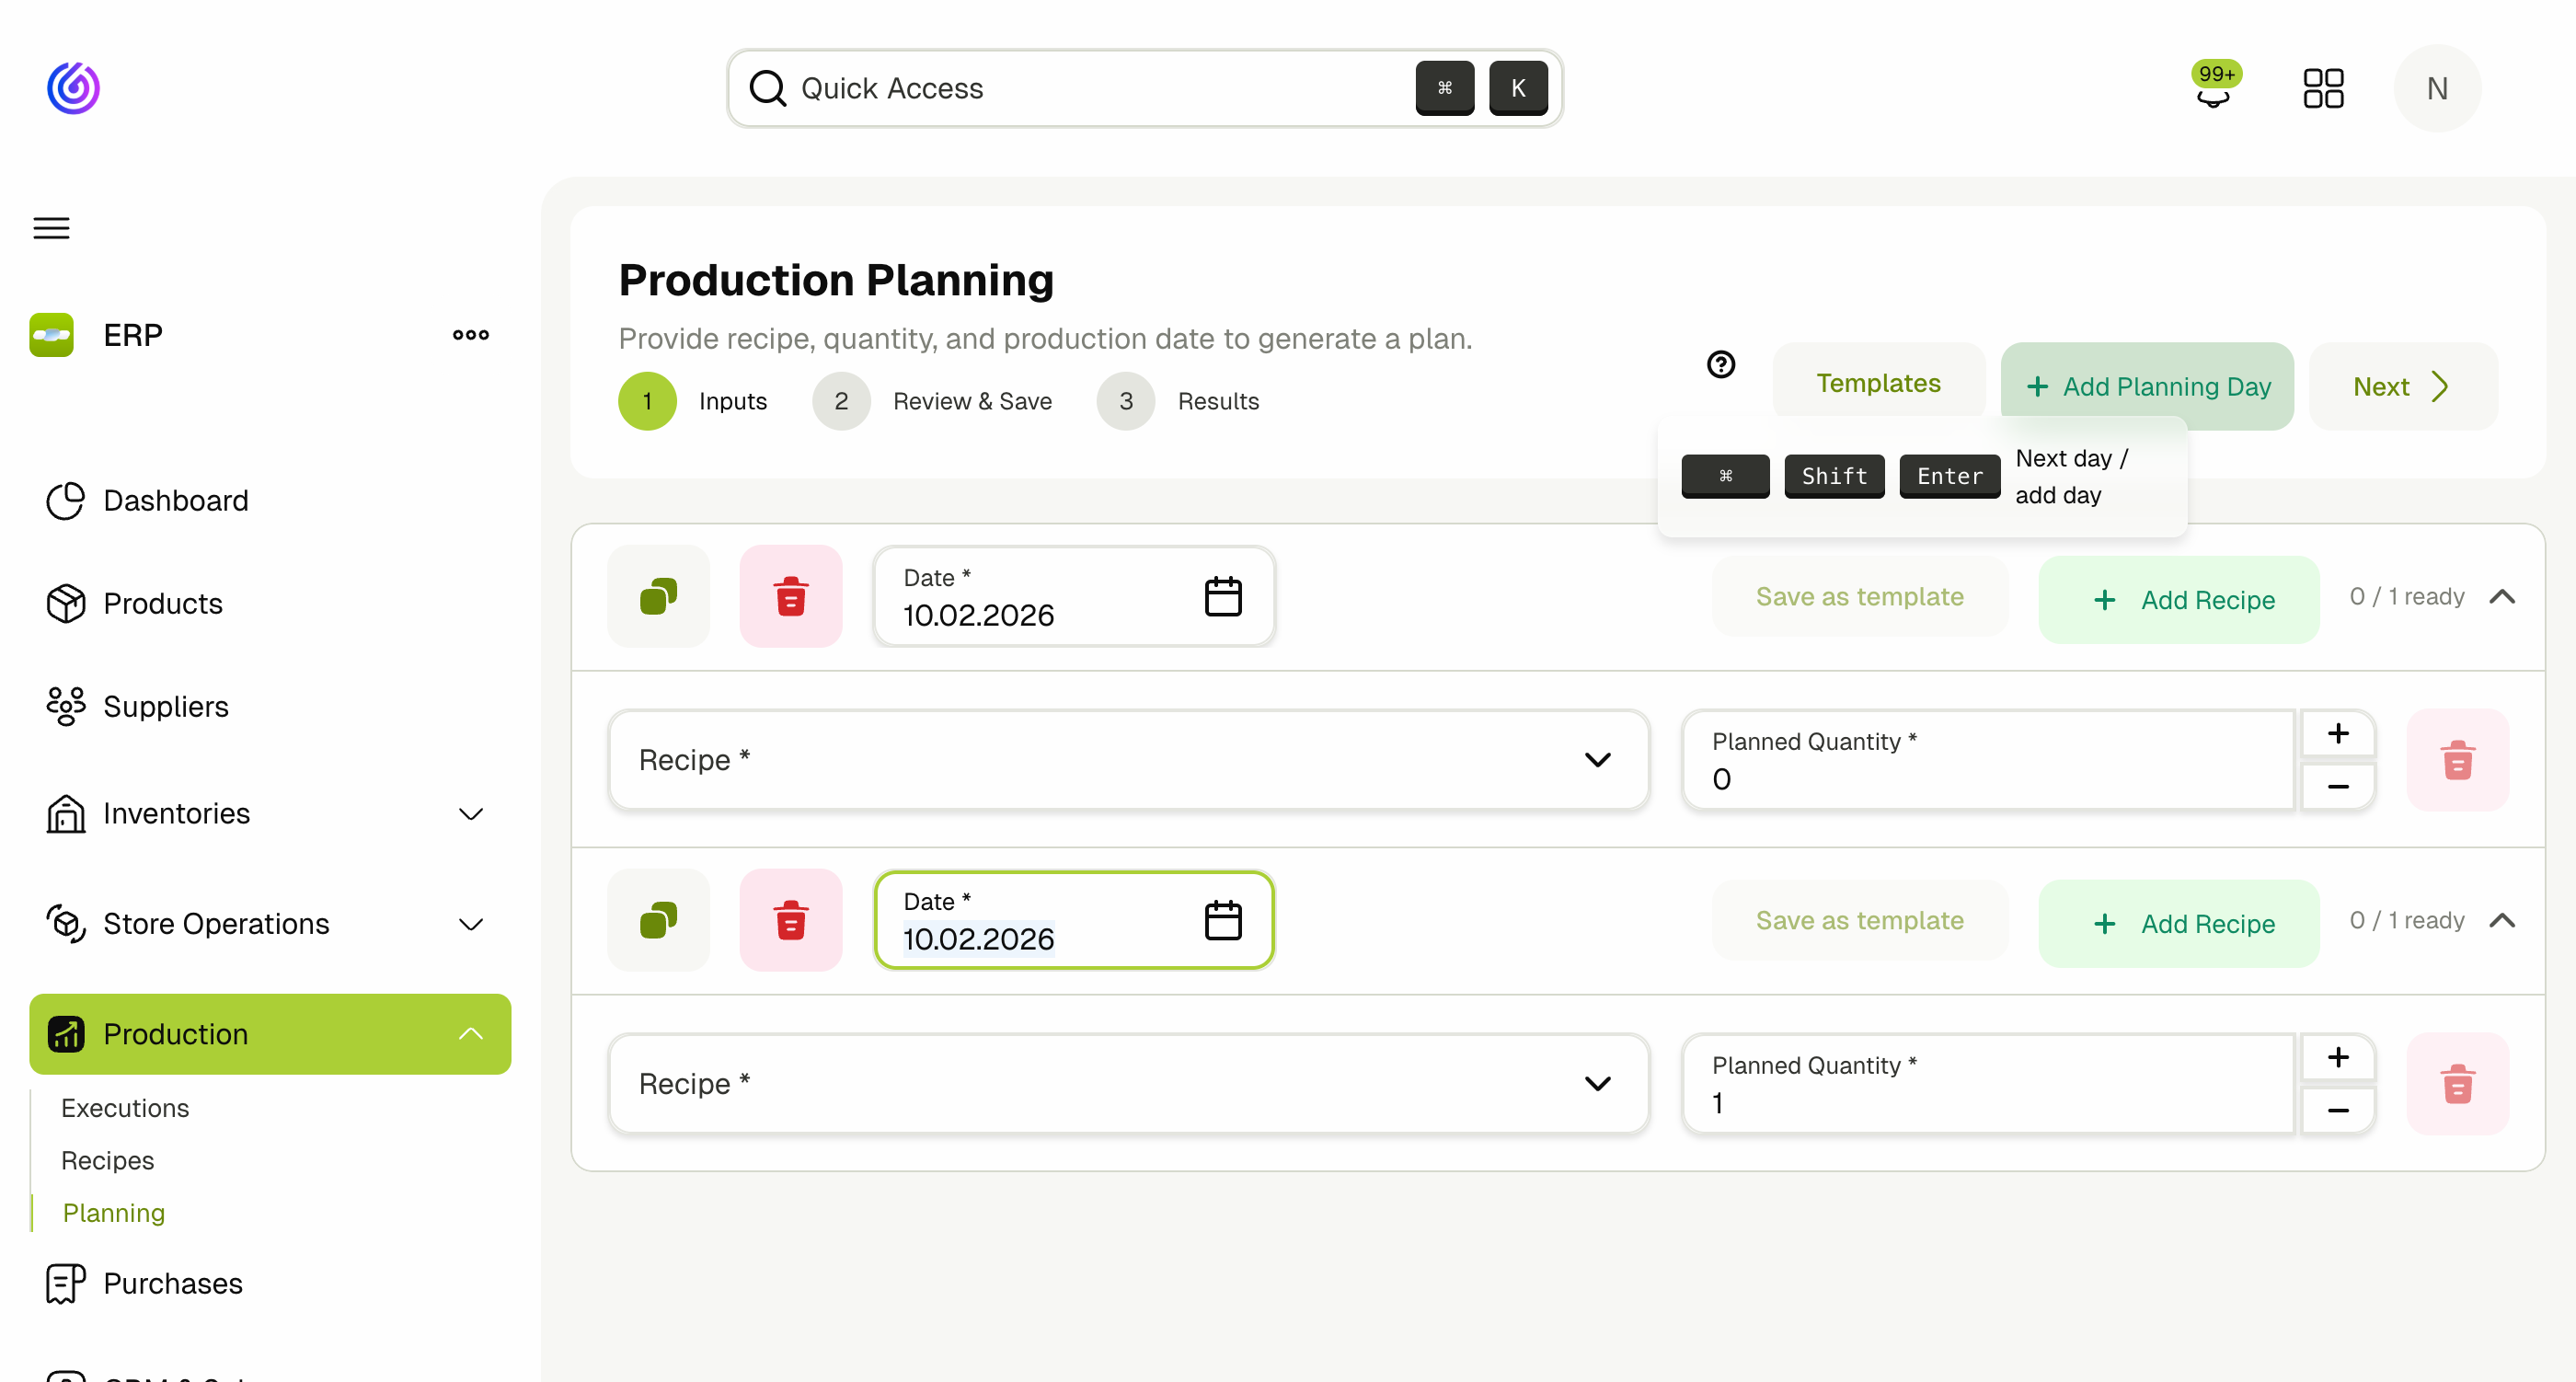Image resolution: width=2576 pixels, height=1382 pixels.
Task: Click the help question mark near Templates
Action: tap(1720, 364)
